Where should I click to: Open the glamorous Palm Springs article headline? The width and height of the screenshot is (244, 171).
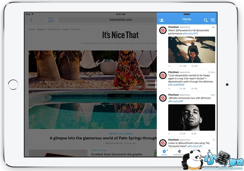(103, 138)
